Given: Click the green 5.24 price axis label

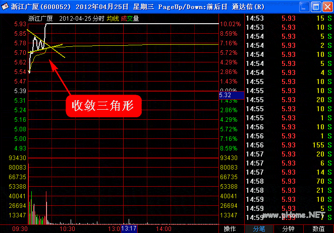Looking at the screenshot, I should (x=20, y=110).
